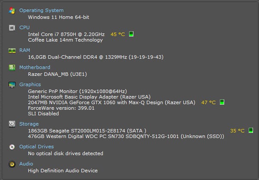Click the Motherboard section icon

(12, 67)
